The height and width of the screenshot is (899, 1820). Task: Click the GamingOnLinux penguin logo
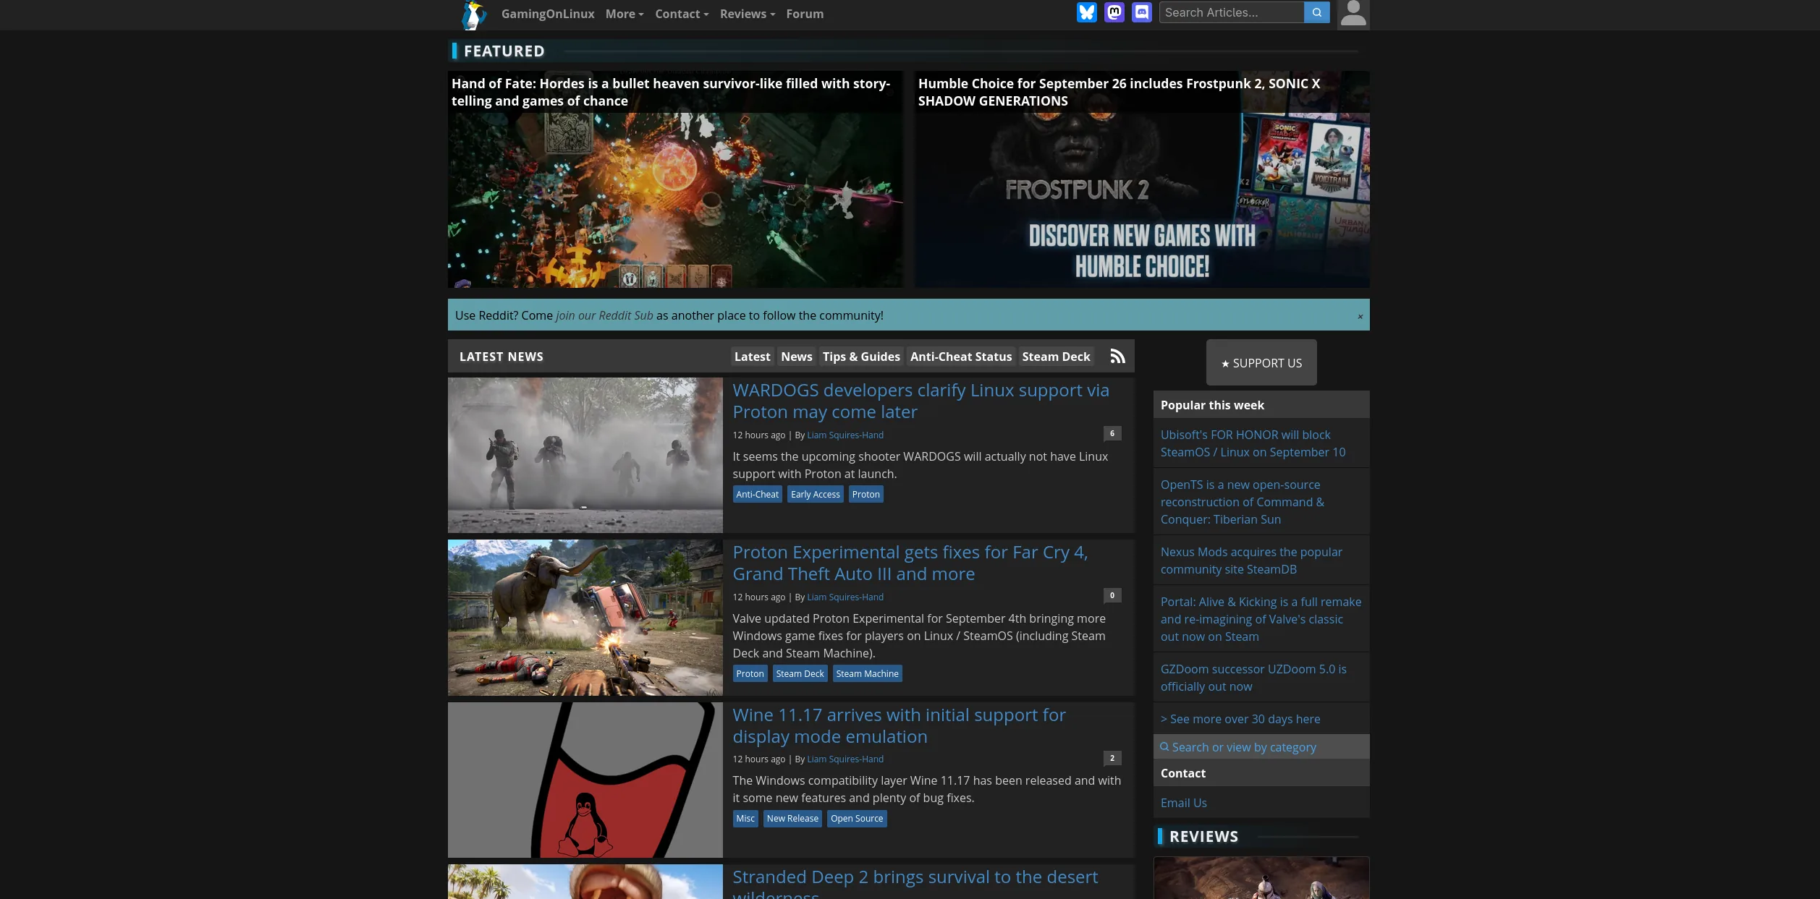click(x=474, y=14)
